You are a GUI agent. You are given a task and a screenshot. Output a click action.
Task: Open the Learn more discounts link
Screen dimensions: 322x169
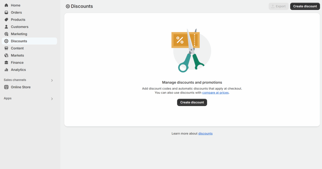[205, 134]
